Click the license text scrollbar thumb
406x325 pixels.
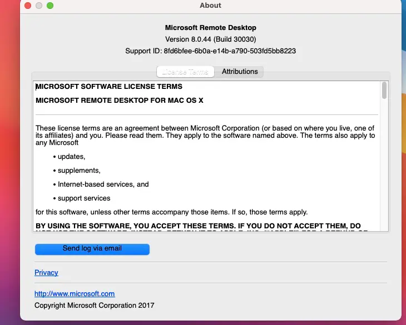click(x=384, y=90)
